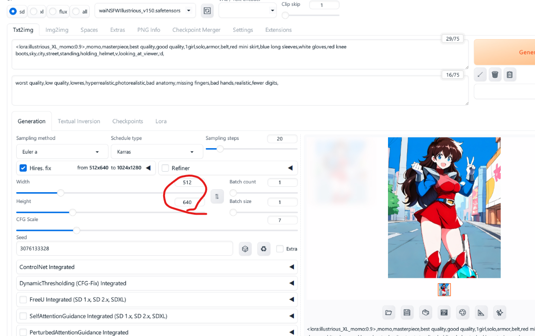Expand the Refiner section arrow
The width and height of the screenshot is (535, 336).
291,168
